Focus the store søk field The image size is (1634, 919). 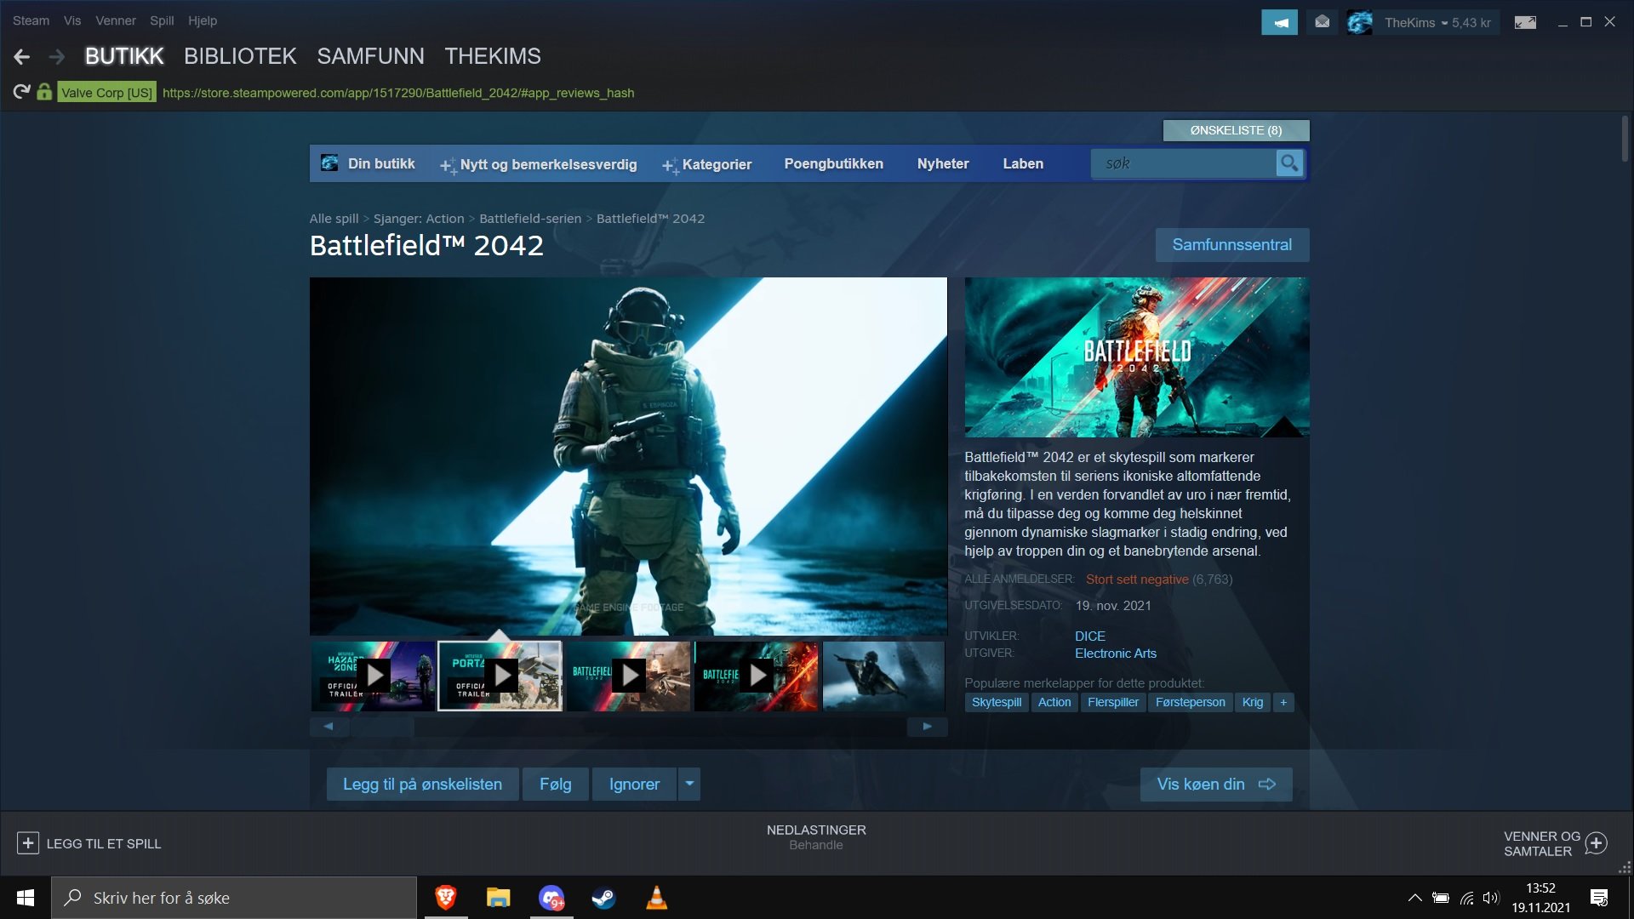point(1184,163)
